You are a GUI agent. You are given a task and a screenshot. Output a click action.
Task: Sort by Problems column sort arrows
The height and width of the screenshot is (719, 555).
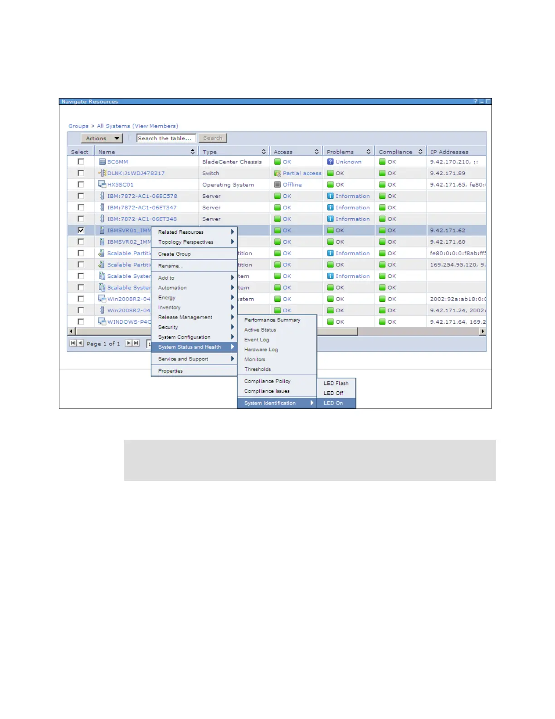click(369, 152)
